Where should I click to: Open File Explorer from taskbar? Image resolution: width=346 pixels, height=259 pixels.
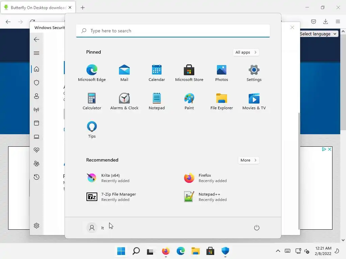pyautogui.click(x=196, y=251)
